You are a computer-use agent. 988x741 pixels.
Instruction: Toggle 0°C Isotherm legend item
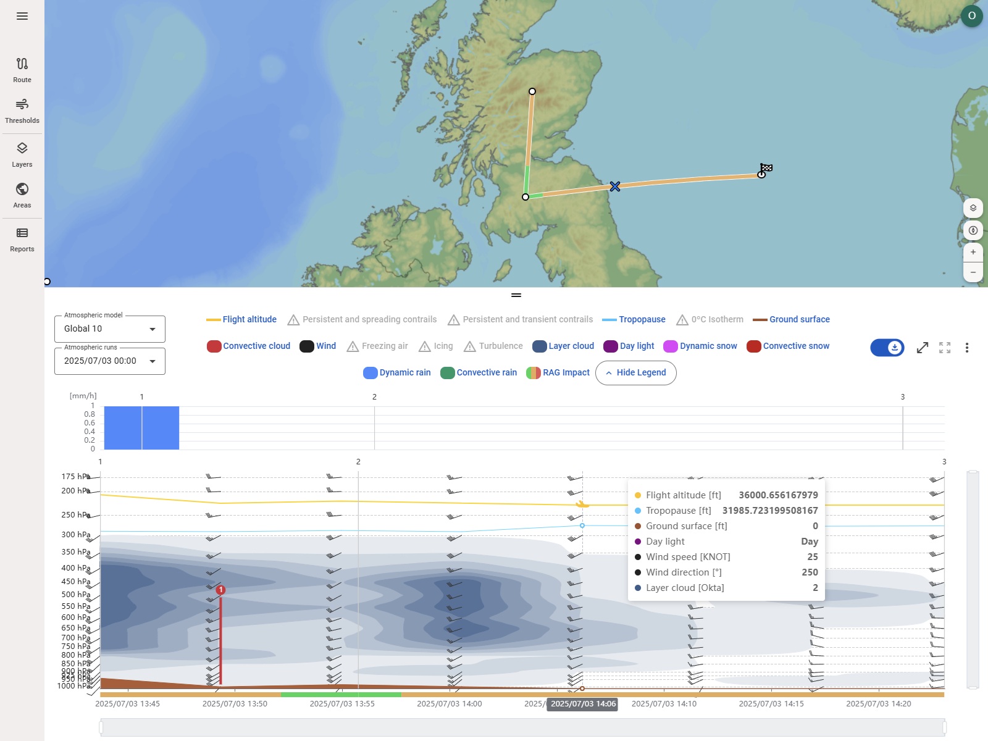click(710, 319)
